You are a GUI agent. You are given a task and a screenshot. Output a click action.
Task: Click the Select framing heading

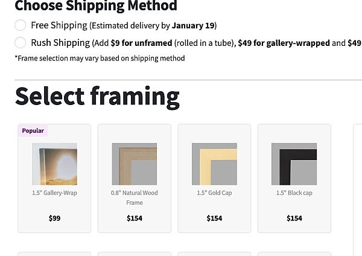pyautogui.click(x=97, y=97)
